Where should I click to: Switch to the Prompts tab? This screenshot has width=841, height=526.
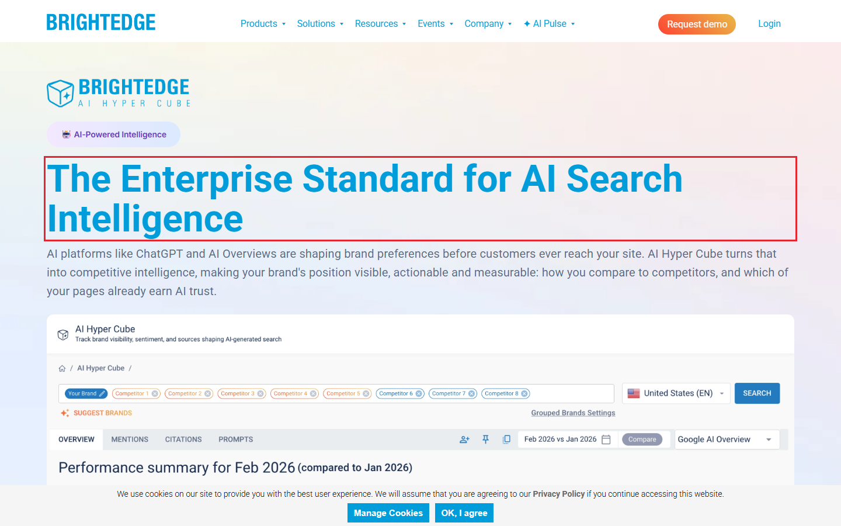[236, 440]
